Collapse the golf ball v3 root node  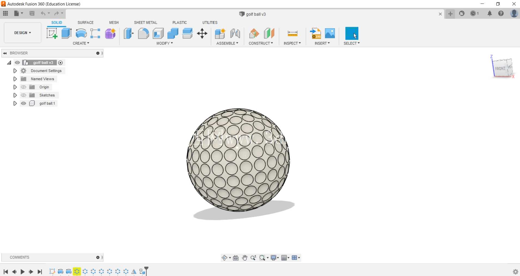(x=9, y=63)
